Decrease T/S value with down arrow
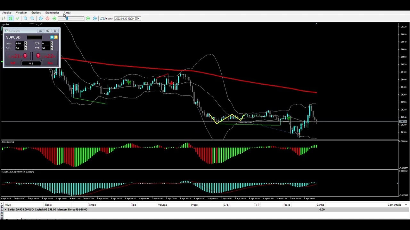 (52, 44)
